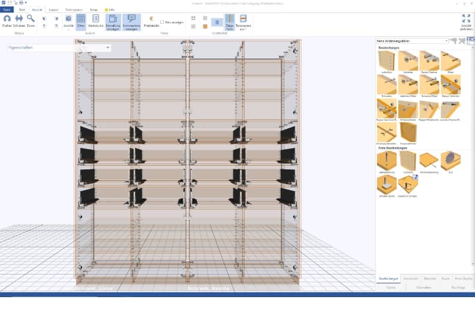Select the Einzelbohrung free machining thumbnail
This screenshot has width=475, height=309.
click(x=387, y=162)
